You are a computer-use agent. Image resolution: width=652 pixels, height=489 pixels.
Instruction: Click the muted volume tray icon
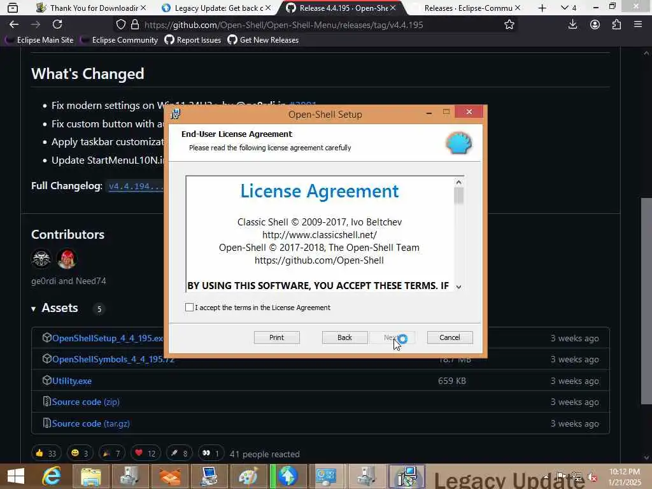pos(592,478)
